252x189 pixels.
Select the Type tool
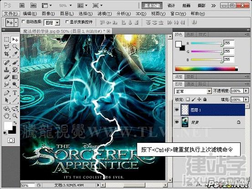(15, 93)
